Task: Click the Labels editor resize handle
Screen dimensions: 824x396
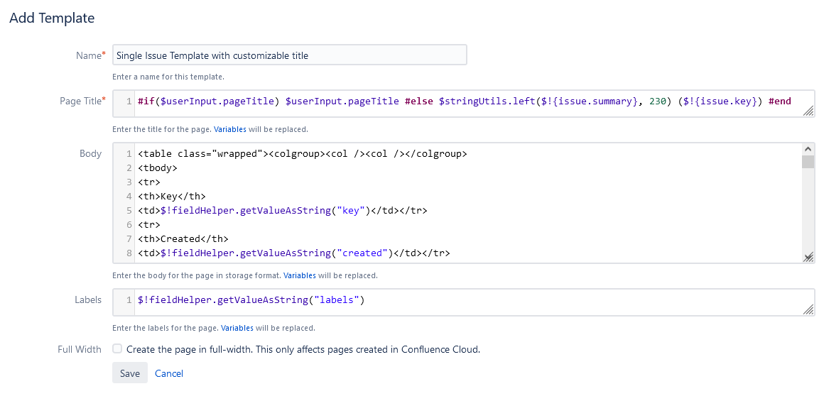Action: tap(808, 310)
